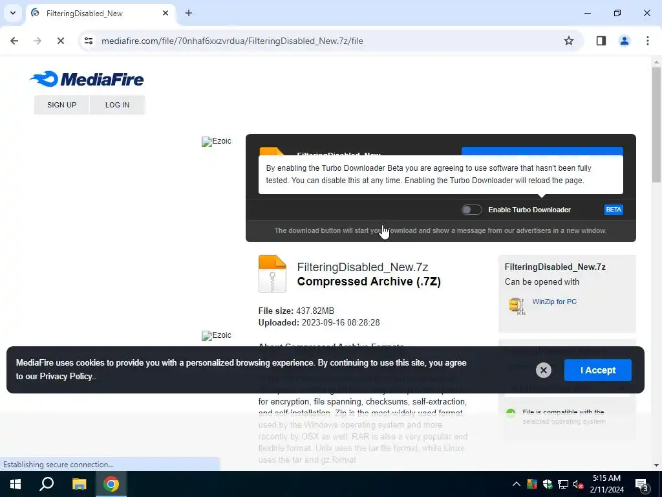Open Chrome's three-dot menu
Image resolution: width=662 pixels, height=497 pixels.
point(647,41)
